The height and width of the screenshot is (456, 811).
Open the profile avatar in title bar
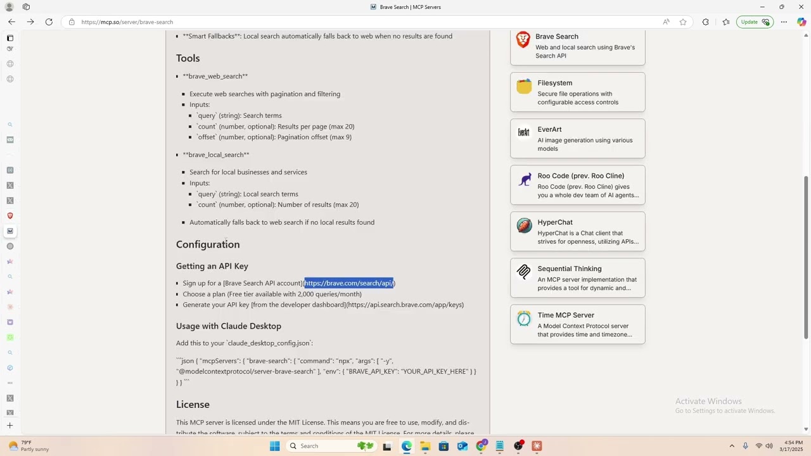point(9,7)
